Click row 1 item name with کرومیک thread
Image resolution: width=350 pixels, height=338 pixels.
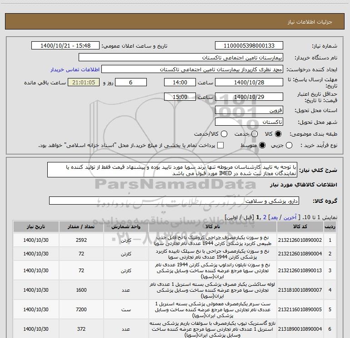coord(213,240)
